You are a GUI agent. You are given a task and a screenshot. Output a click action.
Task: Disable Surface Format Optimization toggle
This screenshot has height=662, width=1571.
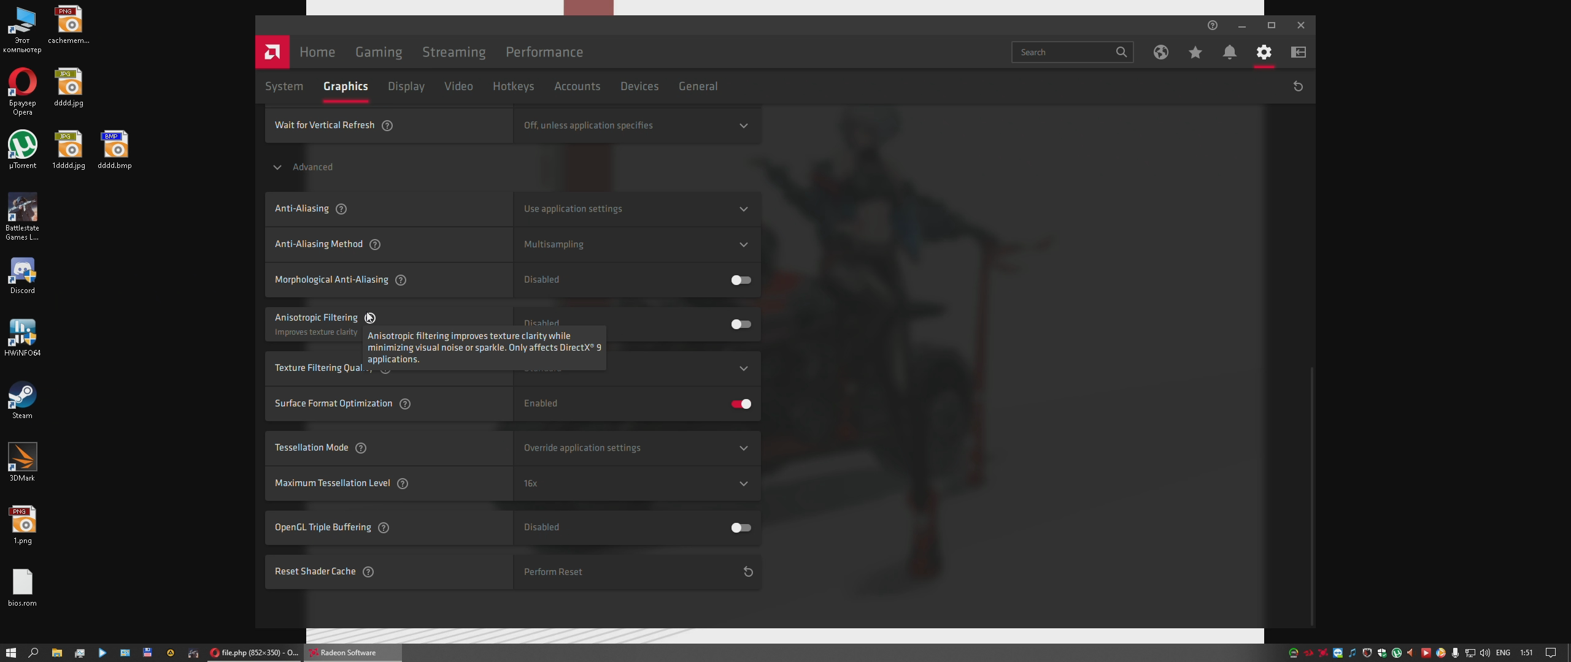[741, 404]
